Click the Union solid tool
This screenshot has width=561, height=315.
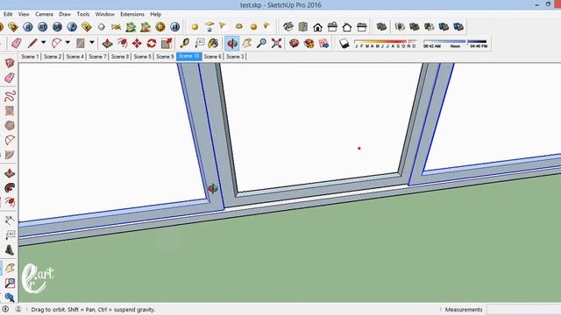[x=415, y=27]
